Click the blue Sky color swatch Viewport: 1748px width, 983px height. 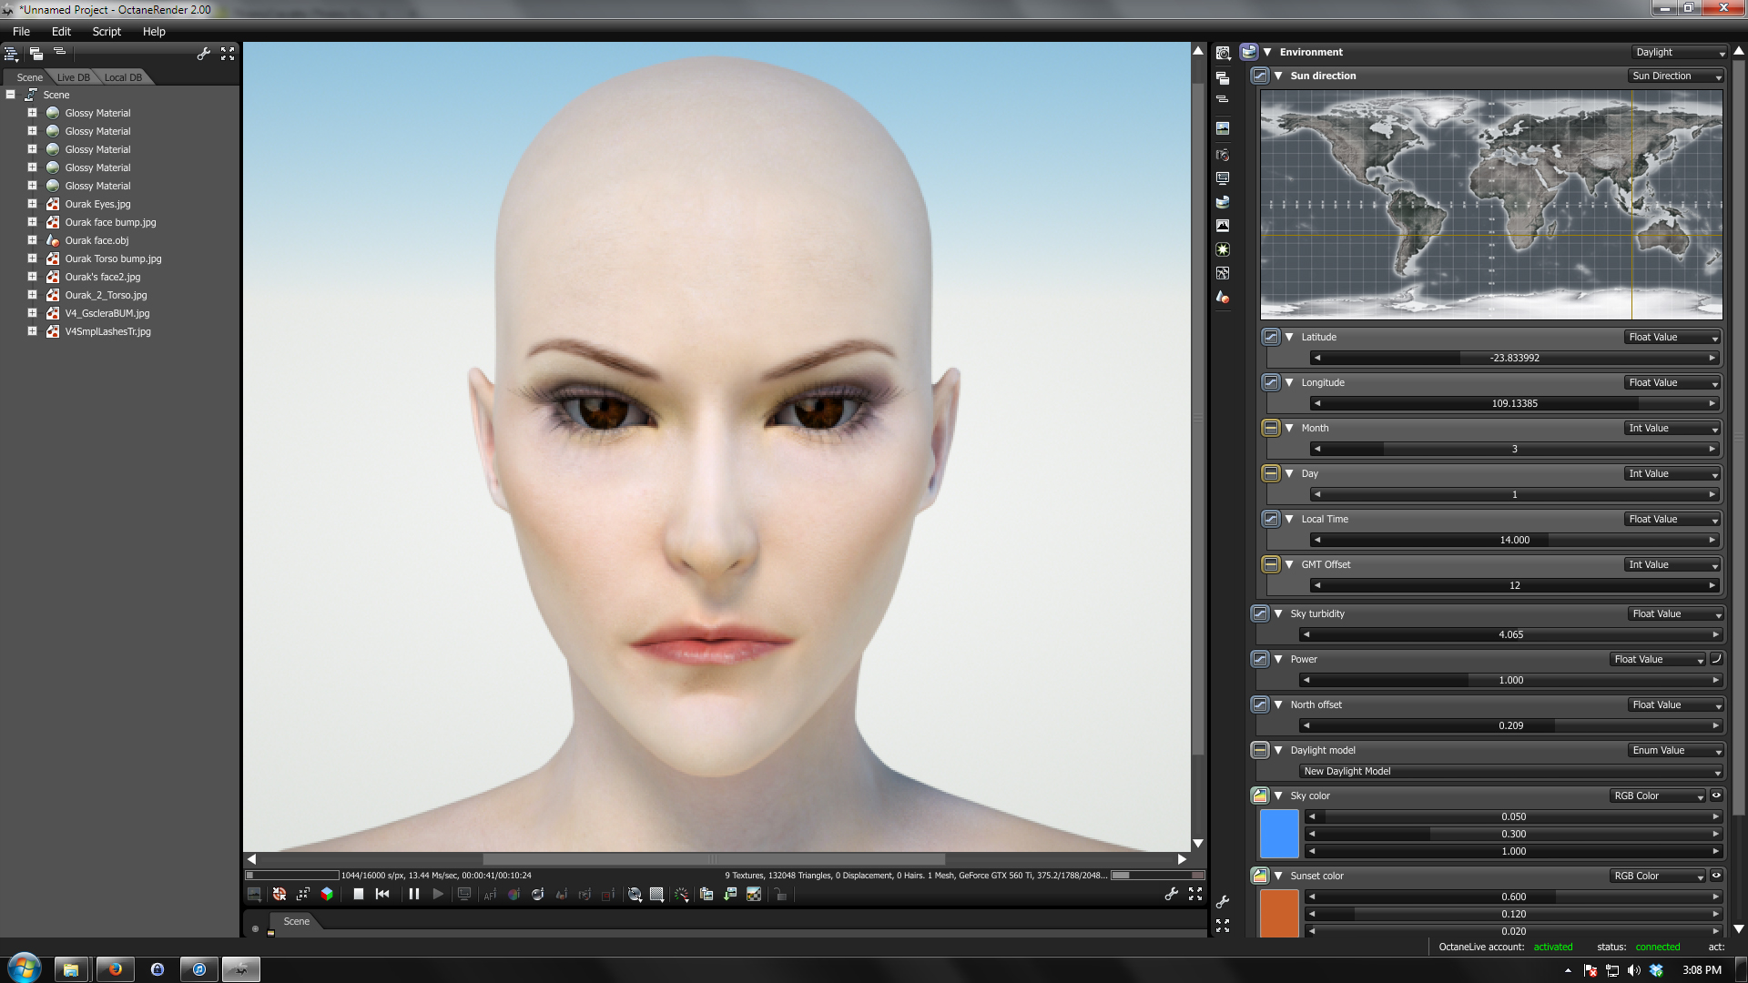tap(1278, 833)
